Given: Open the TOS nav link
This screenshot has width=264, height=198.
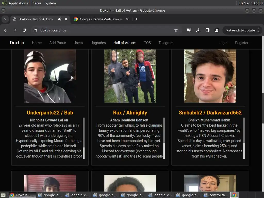Looking at the screenshot, I should pos(147,43).
